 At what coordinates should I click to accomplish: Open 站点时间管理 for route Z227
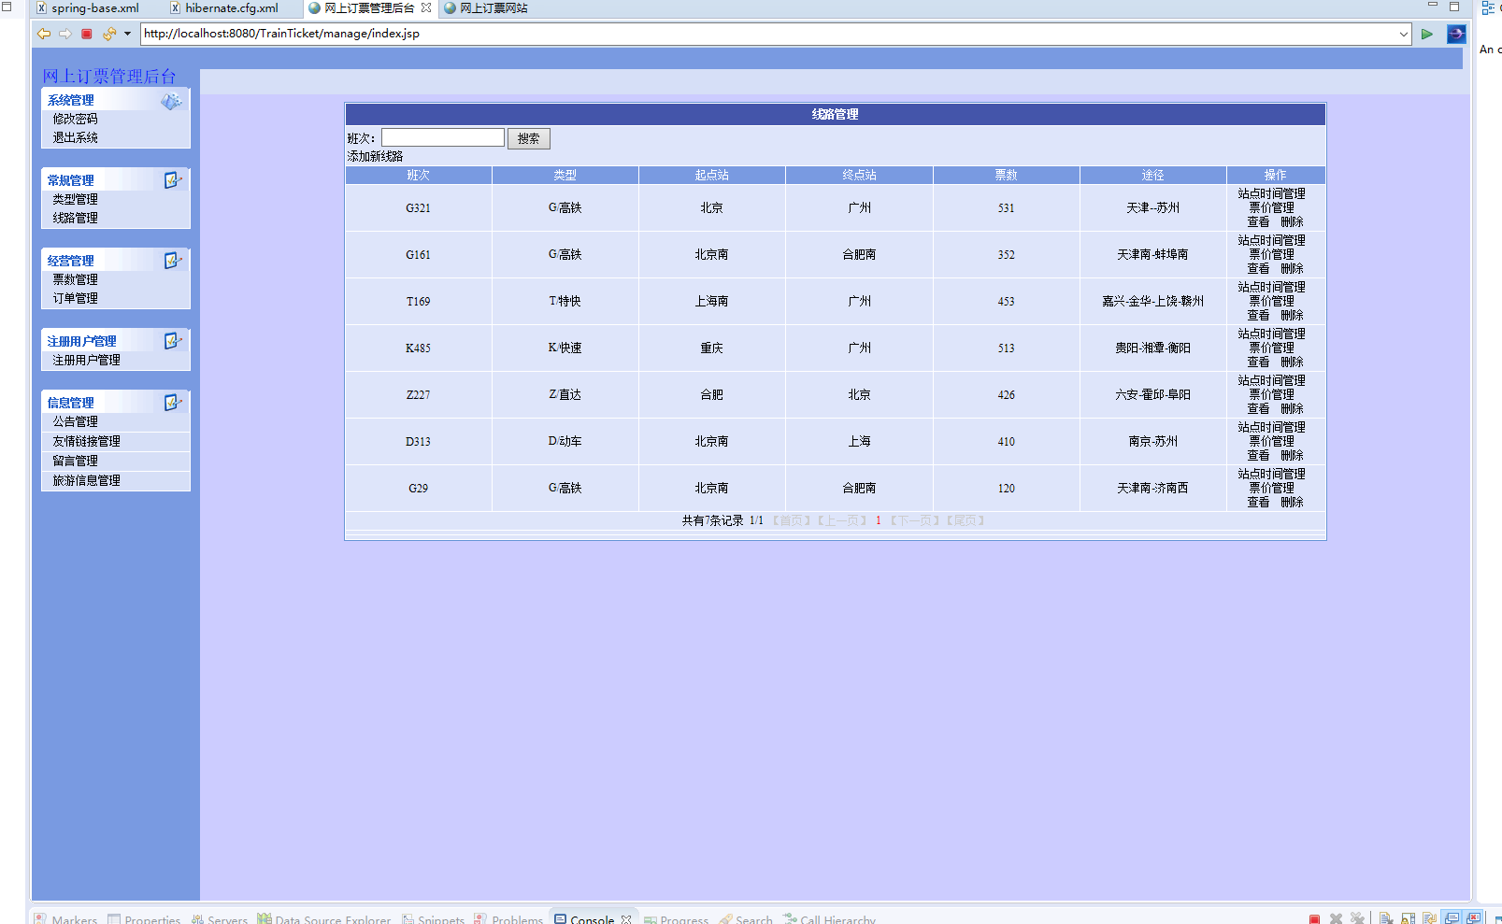point(1271,380)
